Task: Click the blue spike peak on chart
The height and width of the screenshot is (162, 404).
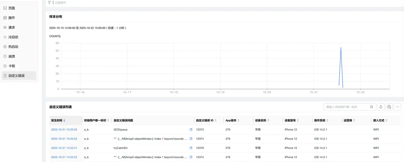Action: pyautogui.click(x=341, y=48)
